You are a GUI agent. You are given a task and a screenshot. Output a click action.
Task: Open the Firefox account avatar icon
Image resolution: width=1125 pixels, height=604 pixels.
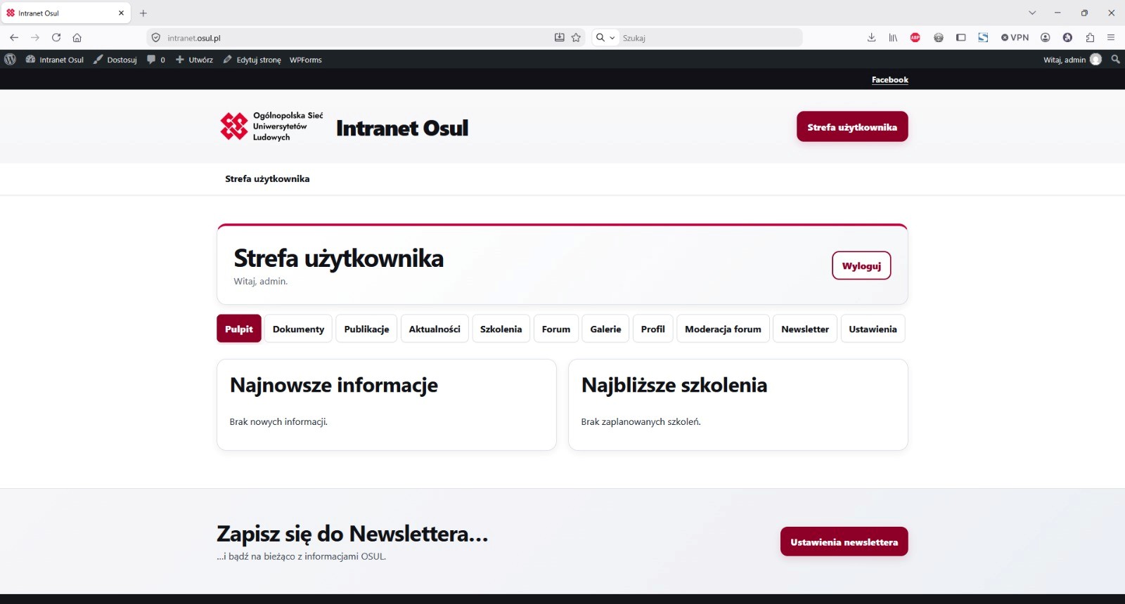point(1046,38)
